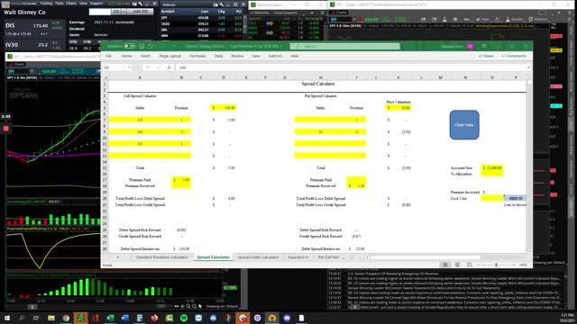Open the Insert ribbon tab
The image size is (577, 324).
click(x=145, y=56)
